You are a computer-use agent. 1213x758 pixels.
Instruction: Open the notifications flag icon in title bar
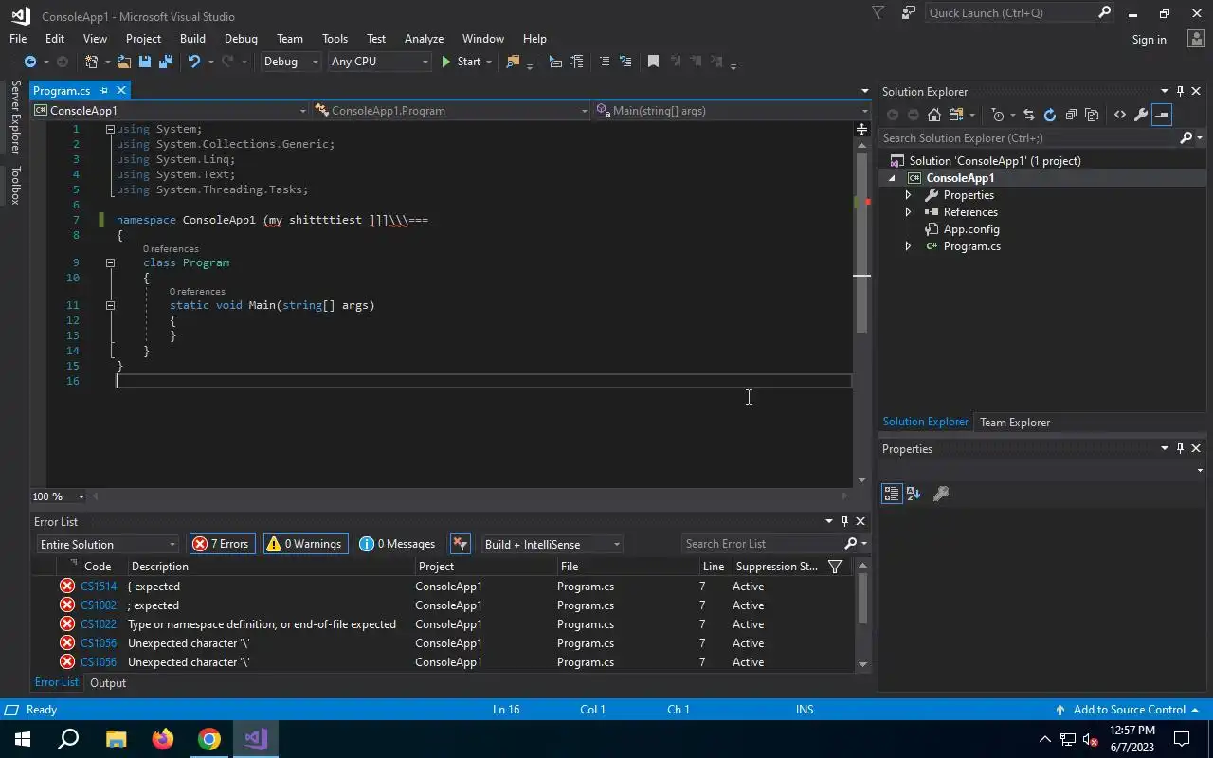pos(878,13)
